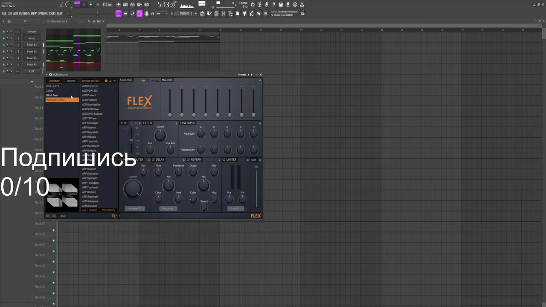The width and height of the screenshot is (546, 307).
Task: Toggle the REVERB power button
Action: 188,160
